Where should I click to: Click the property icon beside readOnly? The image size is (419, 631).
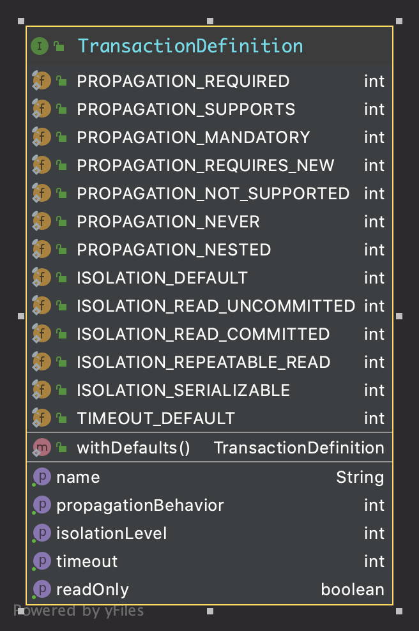42,589
